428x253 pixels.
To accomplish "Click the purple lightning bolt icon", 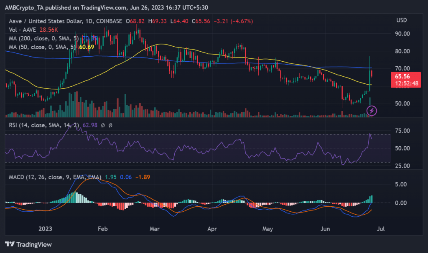I will pos(372,110).
